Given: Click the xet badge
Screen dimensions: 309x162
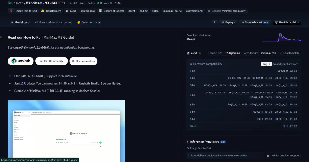Looking at the screenshot, I should pyautogui.click(x=68, y=22).
